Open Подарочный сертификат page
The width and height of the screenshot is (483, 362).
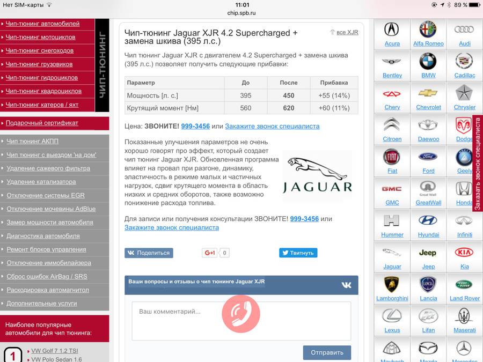[x=42, y=123]
